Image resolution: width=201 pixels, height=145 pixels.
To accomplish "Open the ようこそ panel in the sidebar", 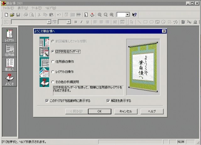I will [9, 79].
